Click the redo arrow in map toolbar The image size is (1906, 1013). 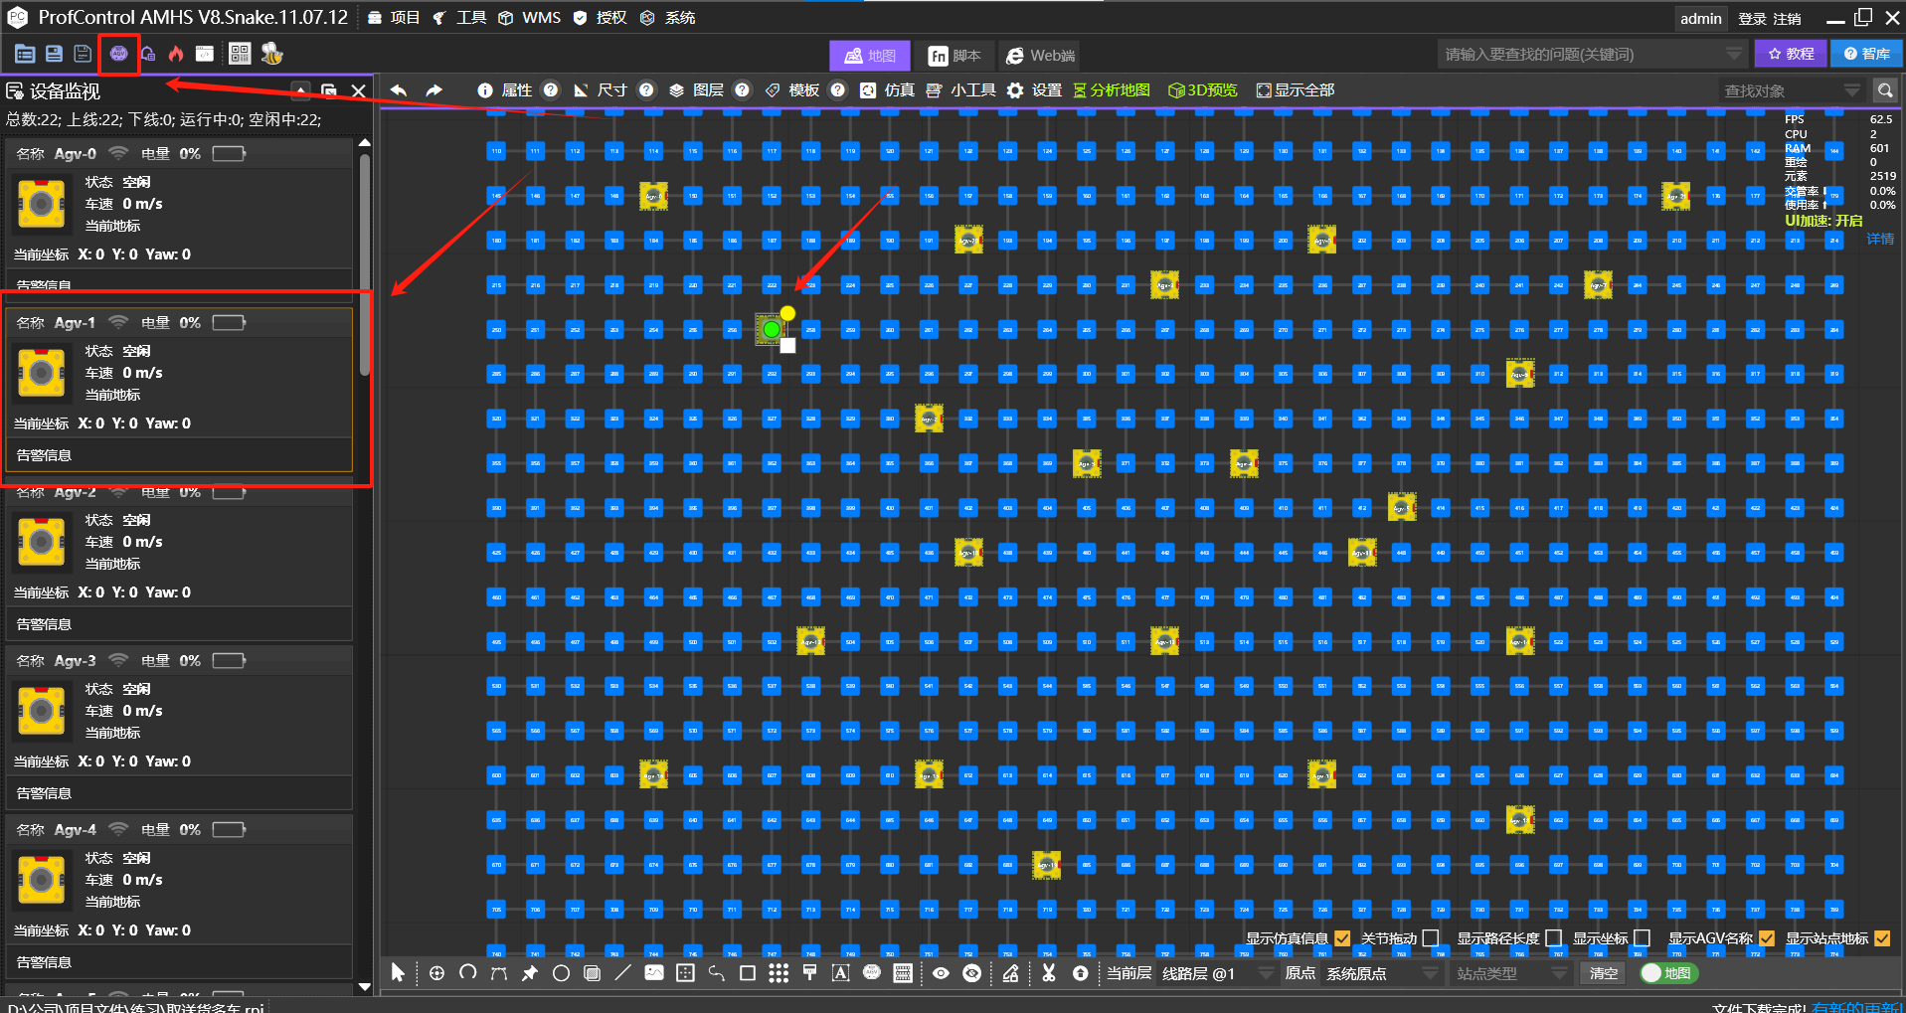coord(433,90)
